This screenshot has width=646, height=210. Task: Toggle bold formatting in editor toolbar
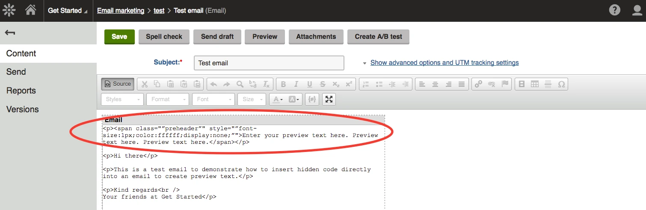[x=283, y=84]
